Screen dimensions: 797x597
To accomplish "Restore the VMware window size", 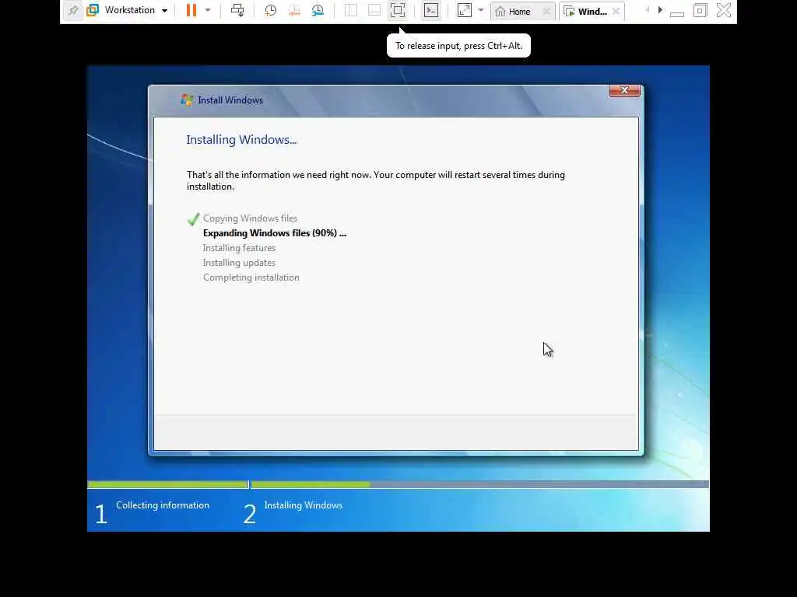I will (700, 10).
